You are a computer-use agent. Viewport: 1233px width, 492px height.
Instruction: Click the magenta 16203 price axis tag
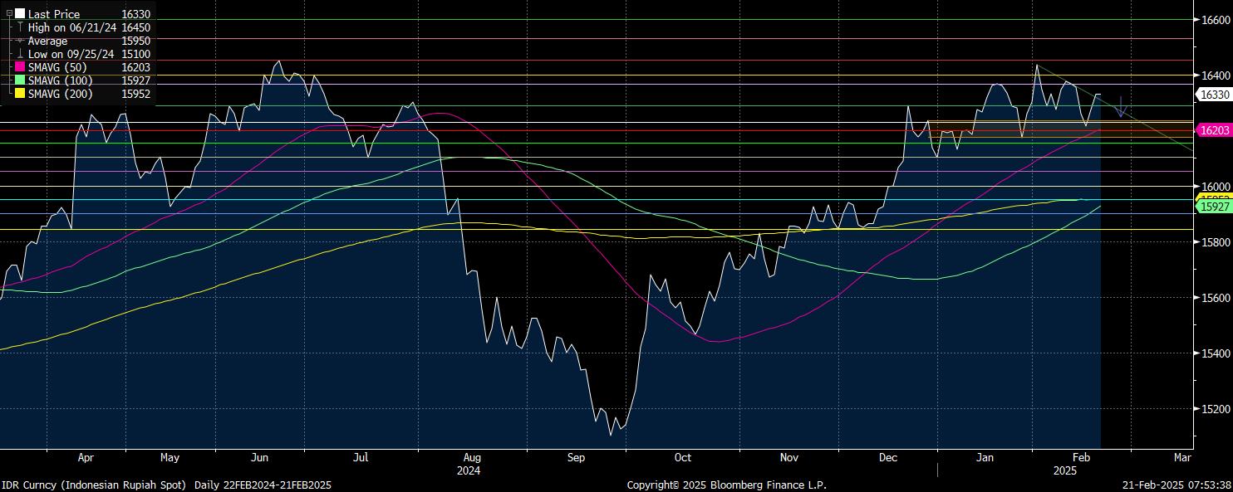pos(1212,130)
